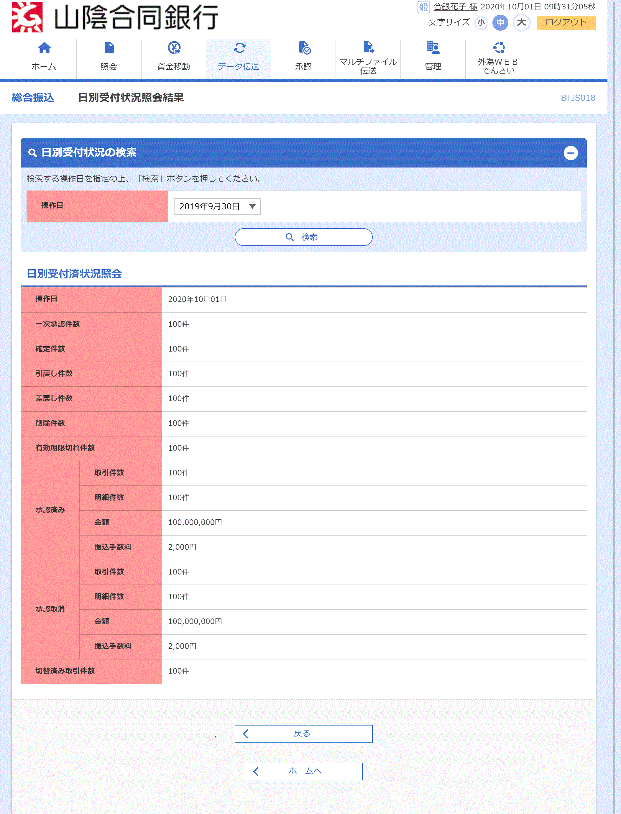621x814 pixels.
Task: Click the 承認取消 振込手数料 value 2,000円
Action: coord(182,646)
